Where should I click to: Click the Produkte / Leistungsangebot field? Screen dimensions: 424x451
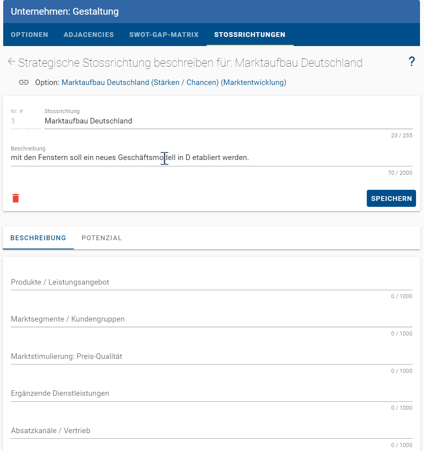(211, 282)
